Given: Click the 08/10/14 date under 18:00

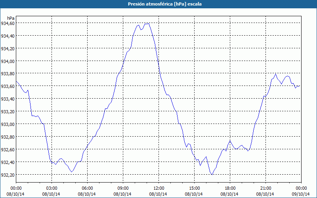Looking at the screenshot, I should coord(229,194).
